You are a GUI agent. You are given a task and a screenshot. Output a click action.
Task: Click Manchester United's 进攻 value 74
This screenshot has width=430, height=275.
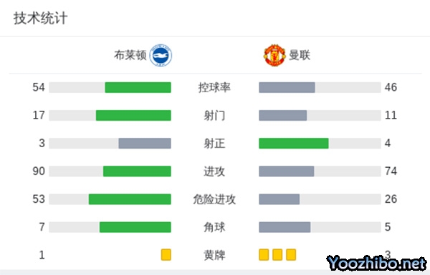click(x=391, y=171)
